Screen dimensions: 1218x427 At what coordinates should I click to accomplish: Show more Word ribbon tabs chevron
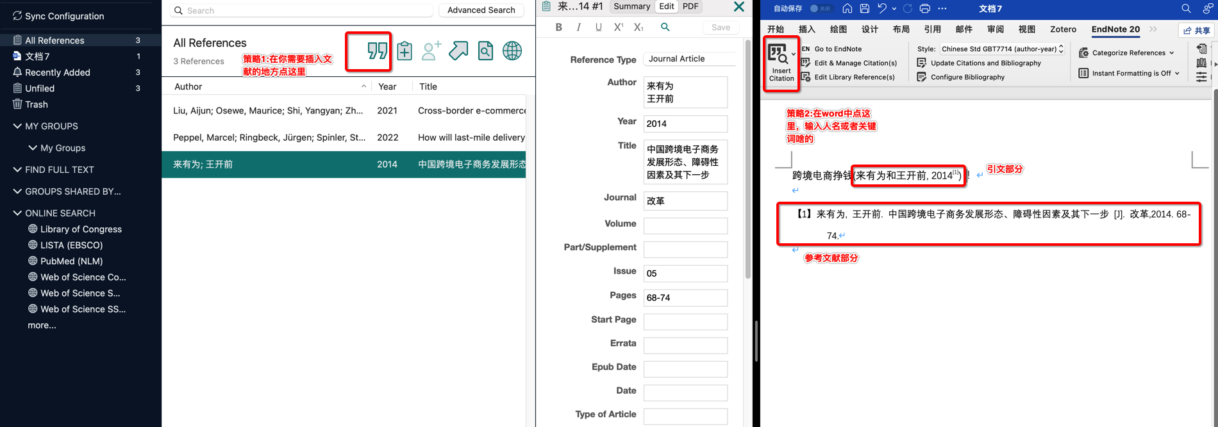(1153, 29)
